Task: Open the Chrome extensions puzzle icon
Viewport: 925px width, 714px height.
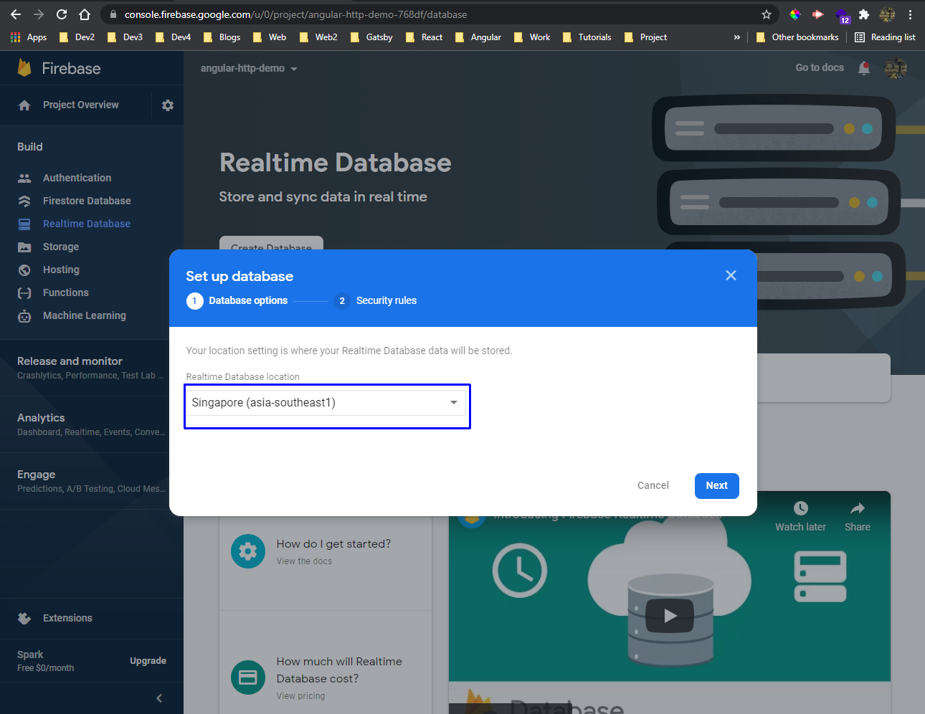Action: (864, 14)
